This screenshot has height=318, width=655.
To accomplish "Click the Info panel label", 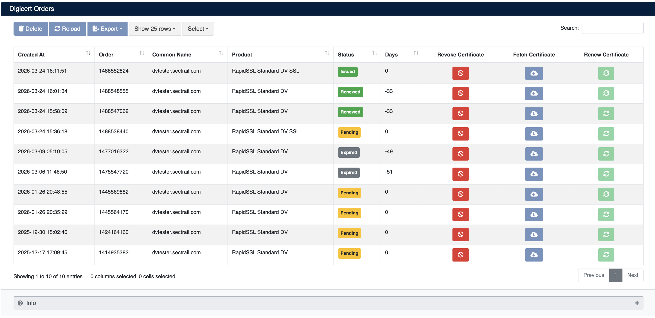I will click(x=31, y=303).
